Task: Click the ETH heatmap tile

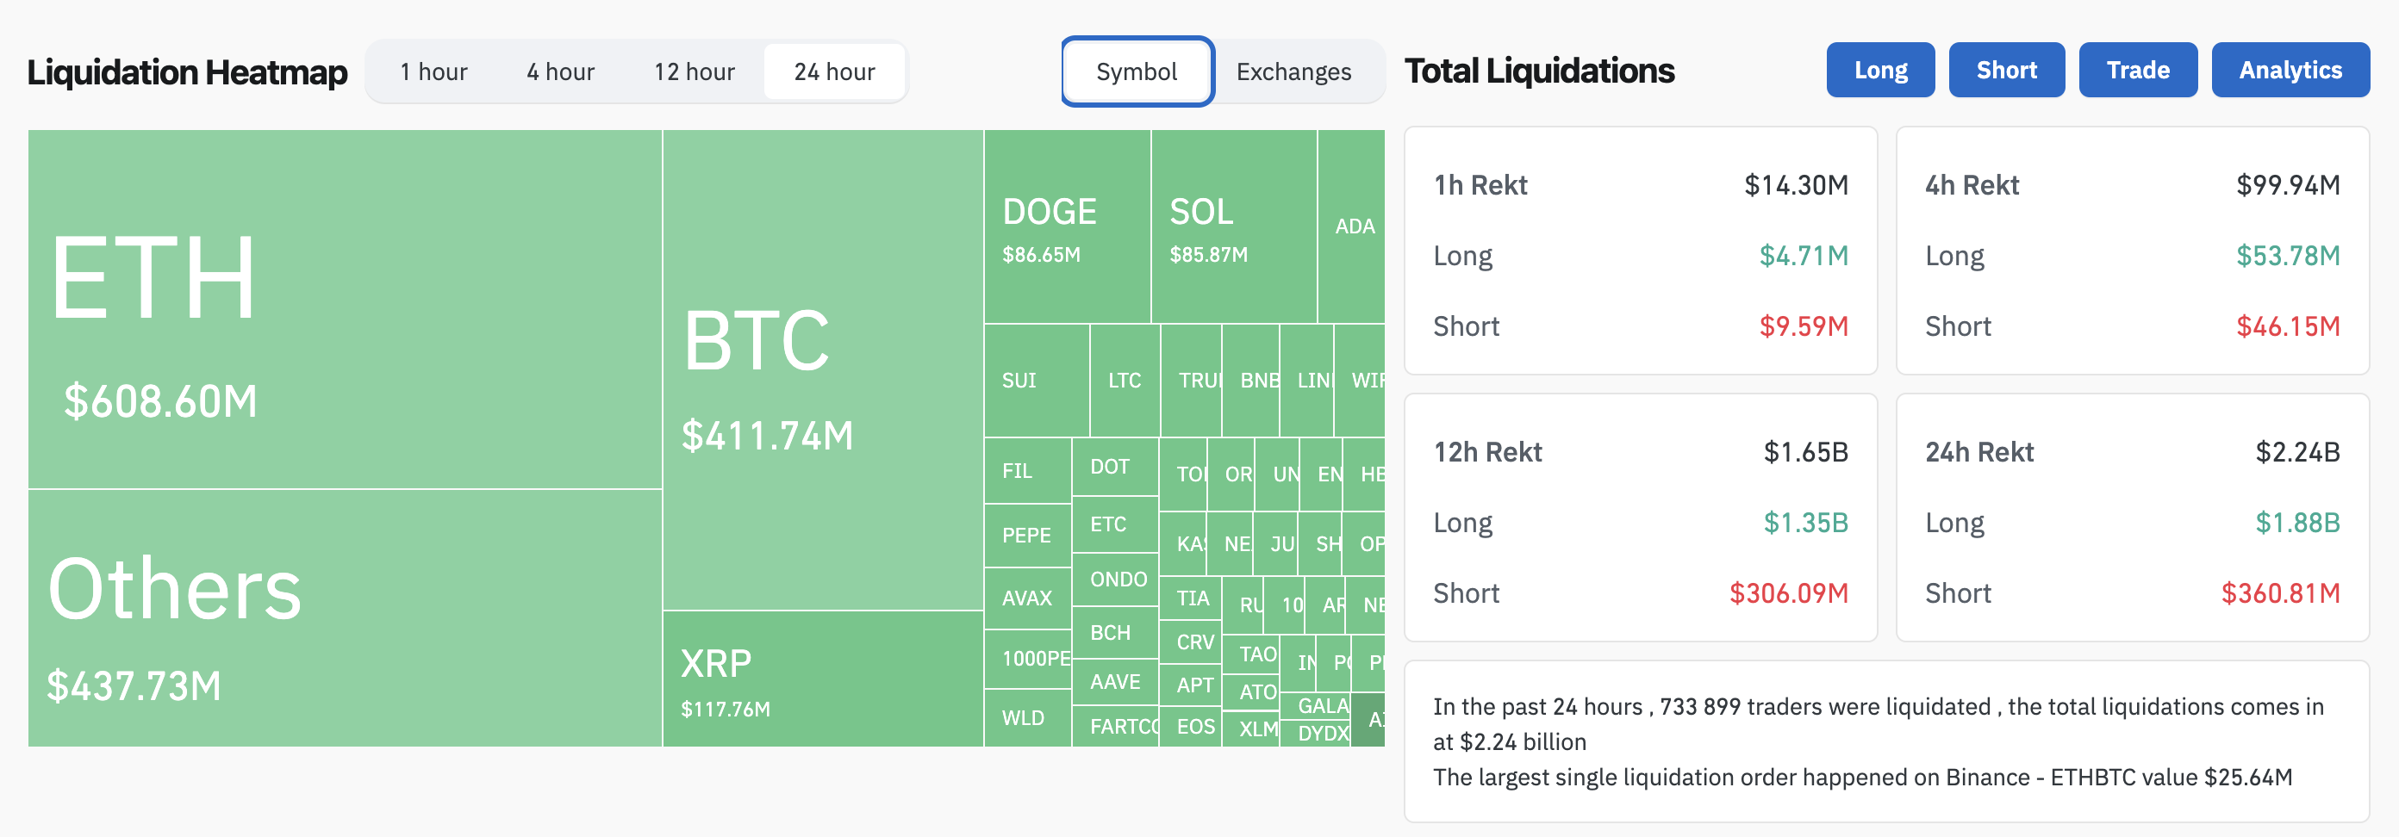Action: pos(345,309)
